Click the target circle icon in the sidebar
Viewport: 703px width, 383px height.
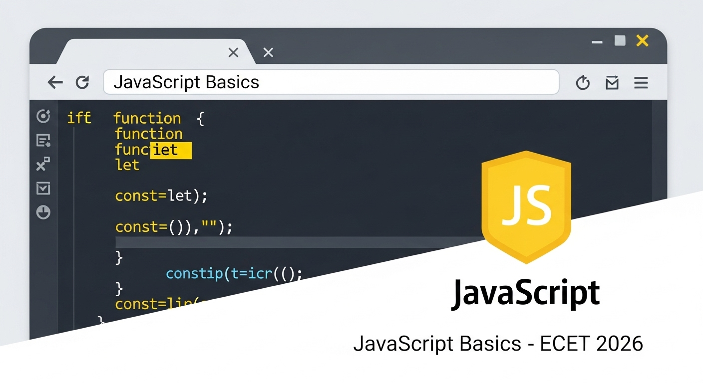pos(43,116)
